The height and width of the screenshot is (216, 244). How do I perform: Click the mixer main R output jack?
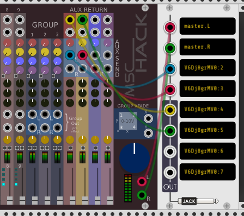point(142,195)
